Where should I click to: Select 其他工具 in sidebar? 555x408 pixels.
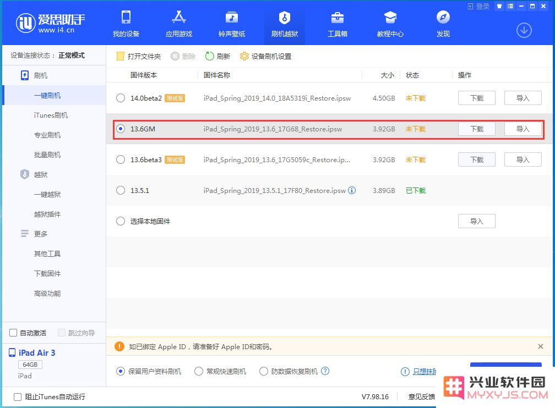[47, 254]
